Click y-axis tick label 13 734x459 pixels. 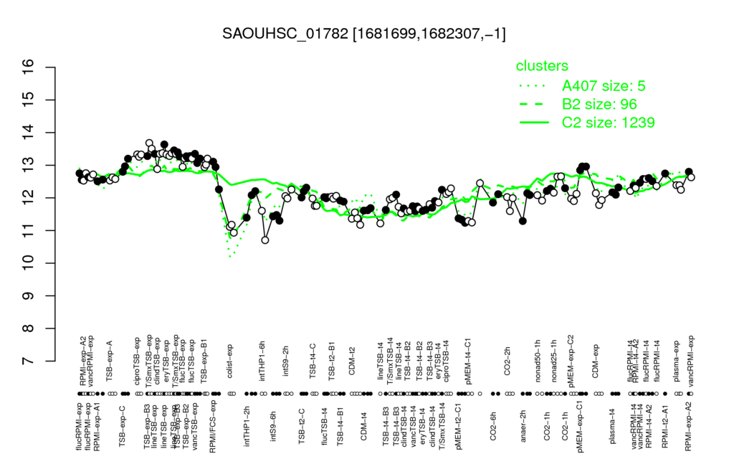[x=29, y=166]
